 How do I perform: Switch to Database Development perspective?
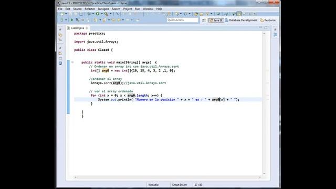point(241,20)
